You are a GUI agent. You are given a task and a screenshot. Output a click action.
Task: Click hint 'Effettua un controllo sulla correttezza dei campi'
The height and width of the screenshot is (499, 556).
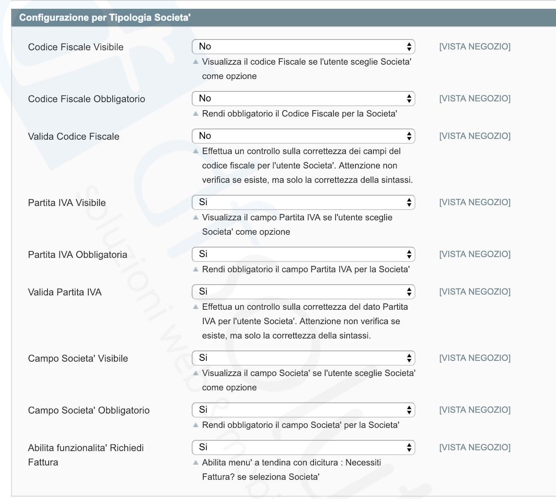[x=308, y=166]
